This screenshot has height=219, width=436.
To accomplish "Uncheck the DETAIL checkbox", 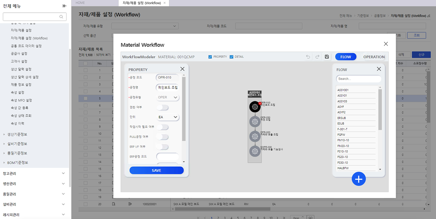I will 231,57.
